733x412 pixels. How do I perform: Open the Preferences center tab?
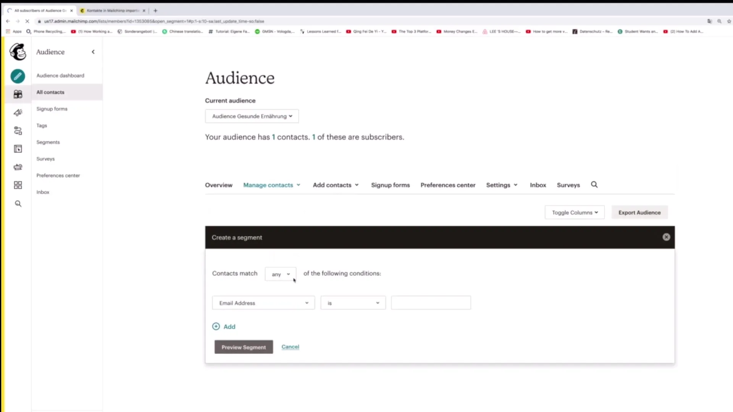click(x=448, y=185)
